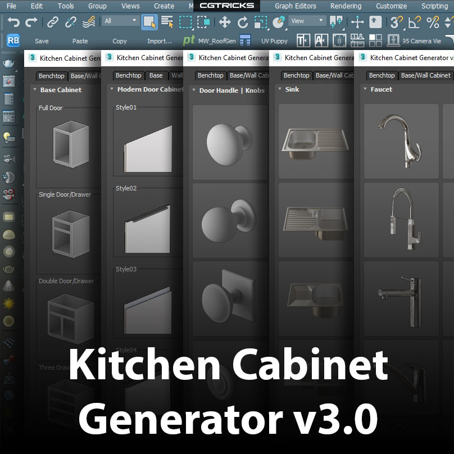
Task: Switch to Base/Wall Cabinet tab in Faucet window
Action: pyautogui.click(x=425, y=75)
